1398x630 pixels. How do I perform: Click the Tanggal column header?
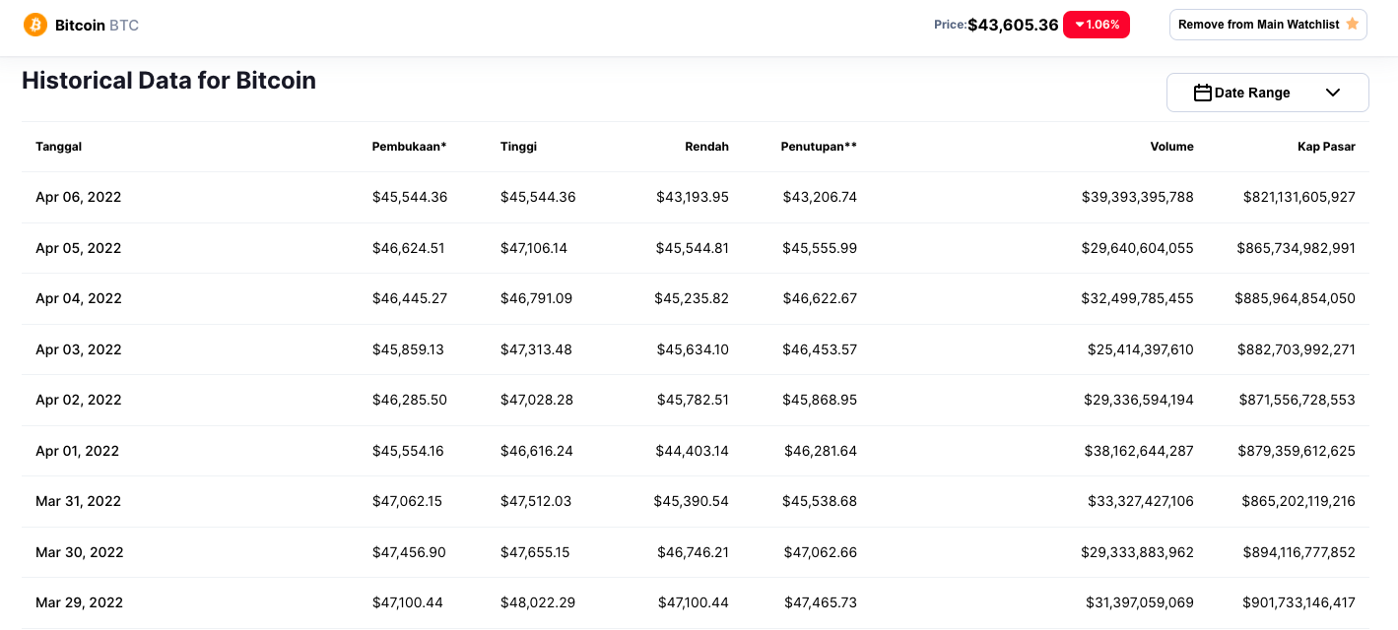[x=58, y=147]
